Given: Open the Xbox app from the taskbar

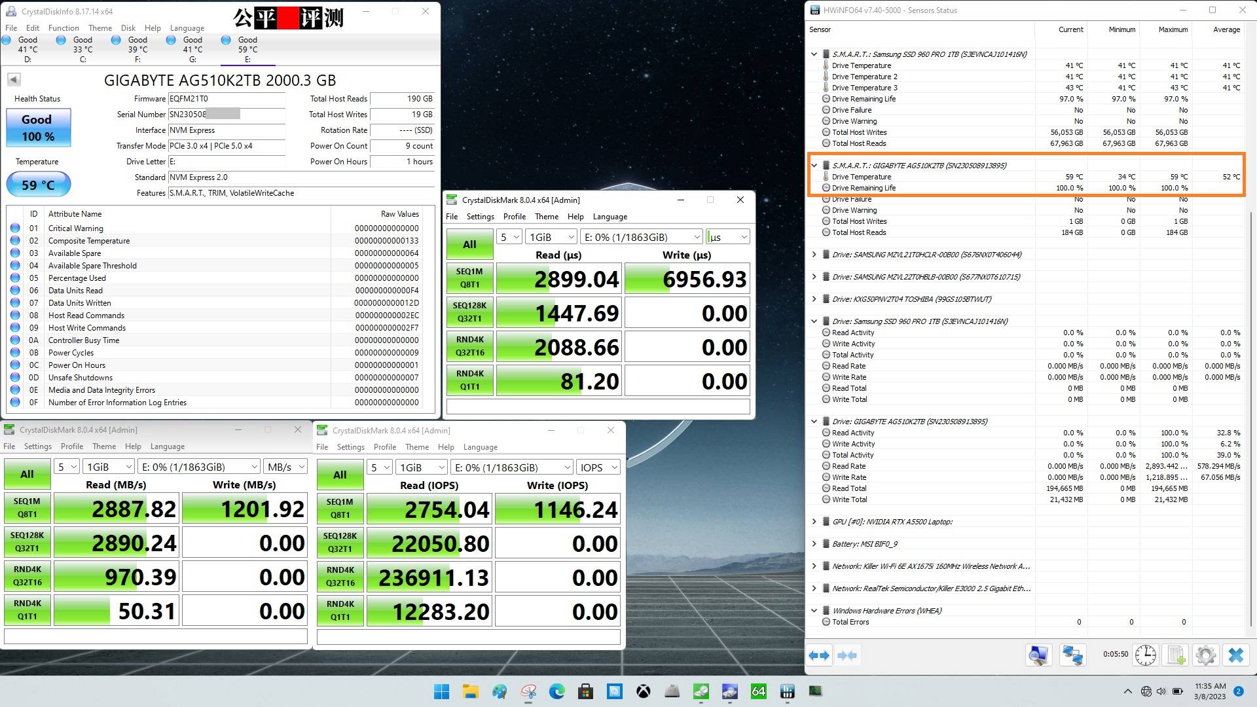Looking at the screenshot, I should [644, 692].
